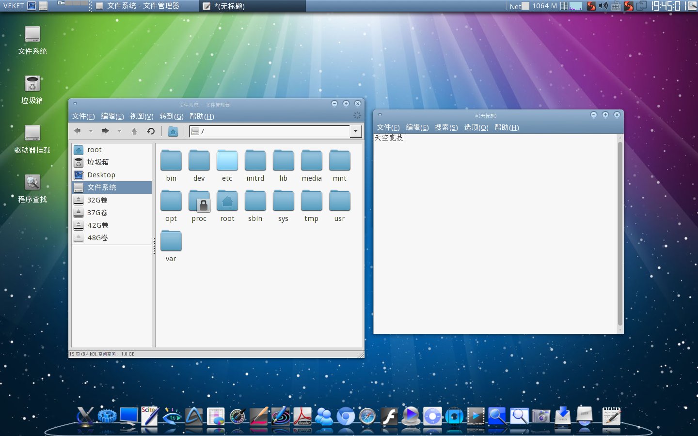This screenshot has width=698, height=436.
Task: Click the 文件系统 desktop icon
Action: 32,40
